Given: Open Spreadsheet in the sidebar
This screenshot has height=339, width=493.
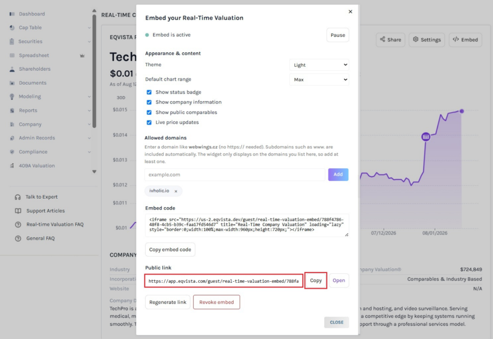Looking at the screenshot, I should pyautogui.click(x=34, y=56).
